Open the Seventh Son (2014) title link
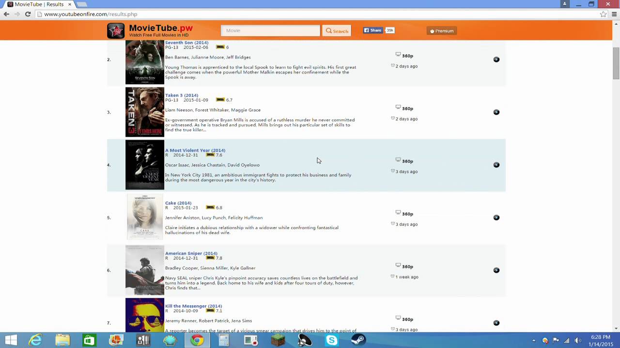This screenshot has height=348, width=620. 186,43
